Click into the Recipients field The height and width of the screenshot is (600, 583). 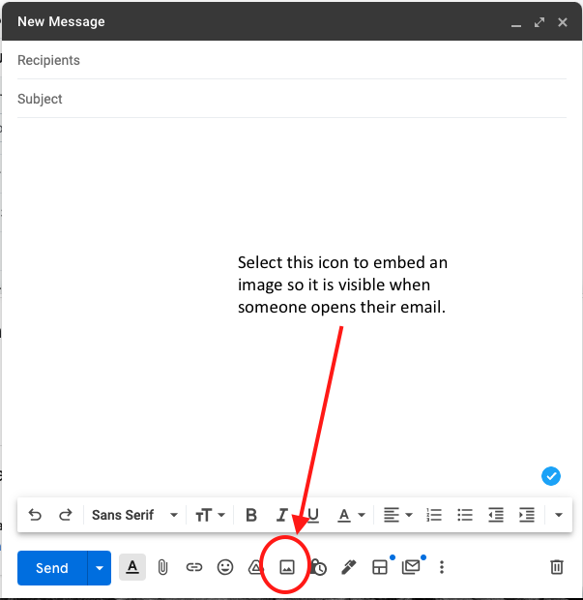[292, 60]
